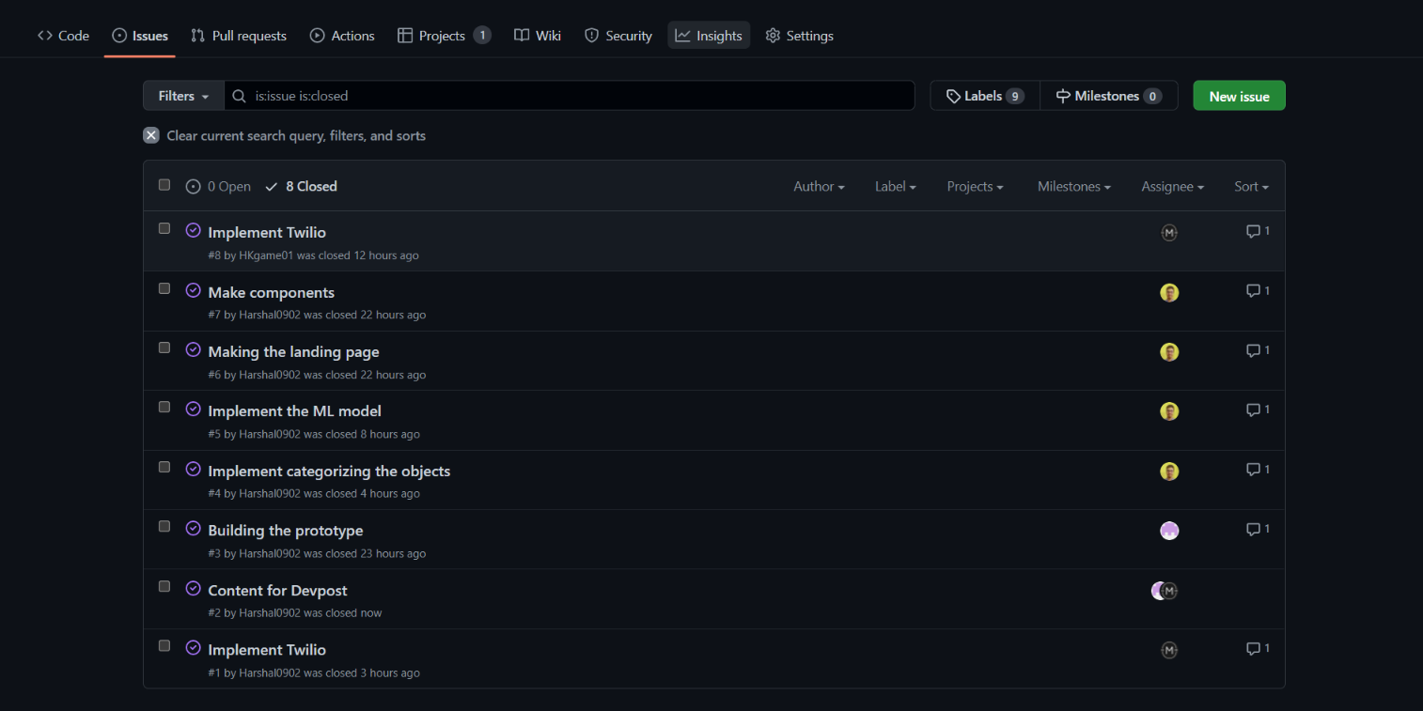Expand the Projects filter dropdown
The image size is (1423, 711).
click(975, 187)
